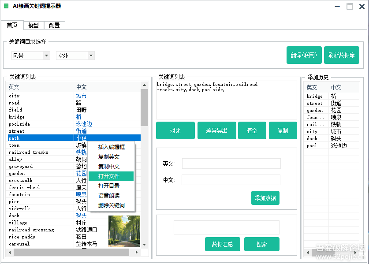369x264 pixels.
Task: Choose 语音朗读 from the context menu
Action: pyautogui.click(x=111, y=196)
